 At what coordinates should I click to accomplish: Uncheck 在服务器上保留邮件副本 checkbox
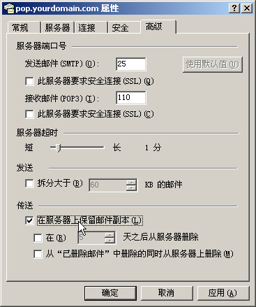click(x=29, y=220)
